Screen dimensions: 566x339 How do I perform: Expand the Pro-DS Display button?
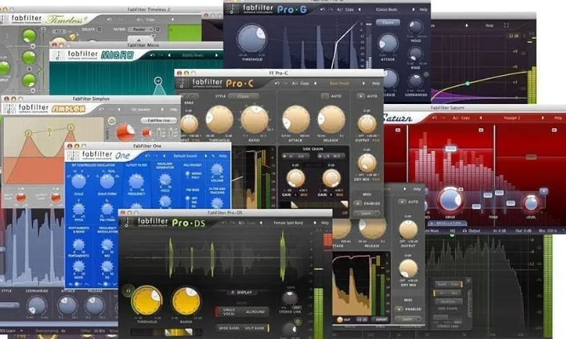[x=241, y=292]
